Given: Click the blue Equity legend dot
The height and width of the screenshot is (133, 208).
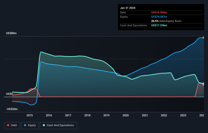Looking at the screenshot, I should tap(25, 125).
